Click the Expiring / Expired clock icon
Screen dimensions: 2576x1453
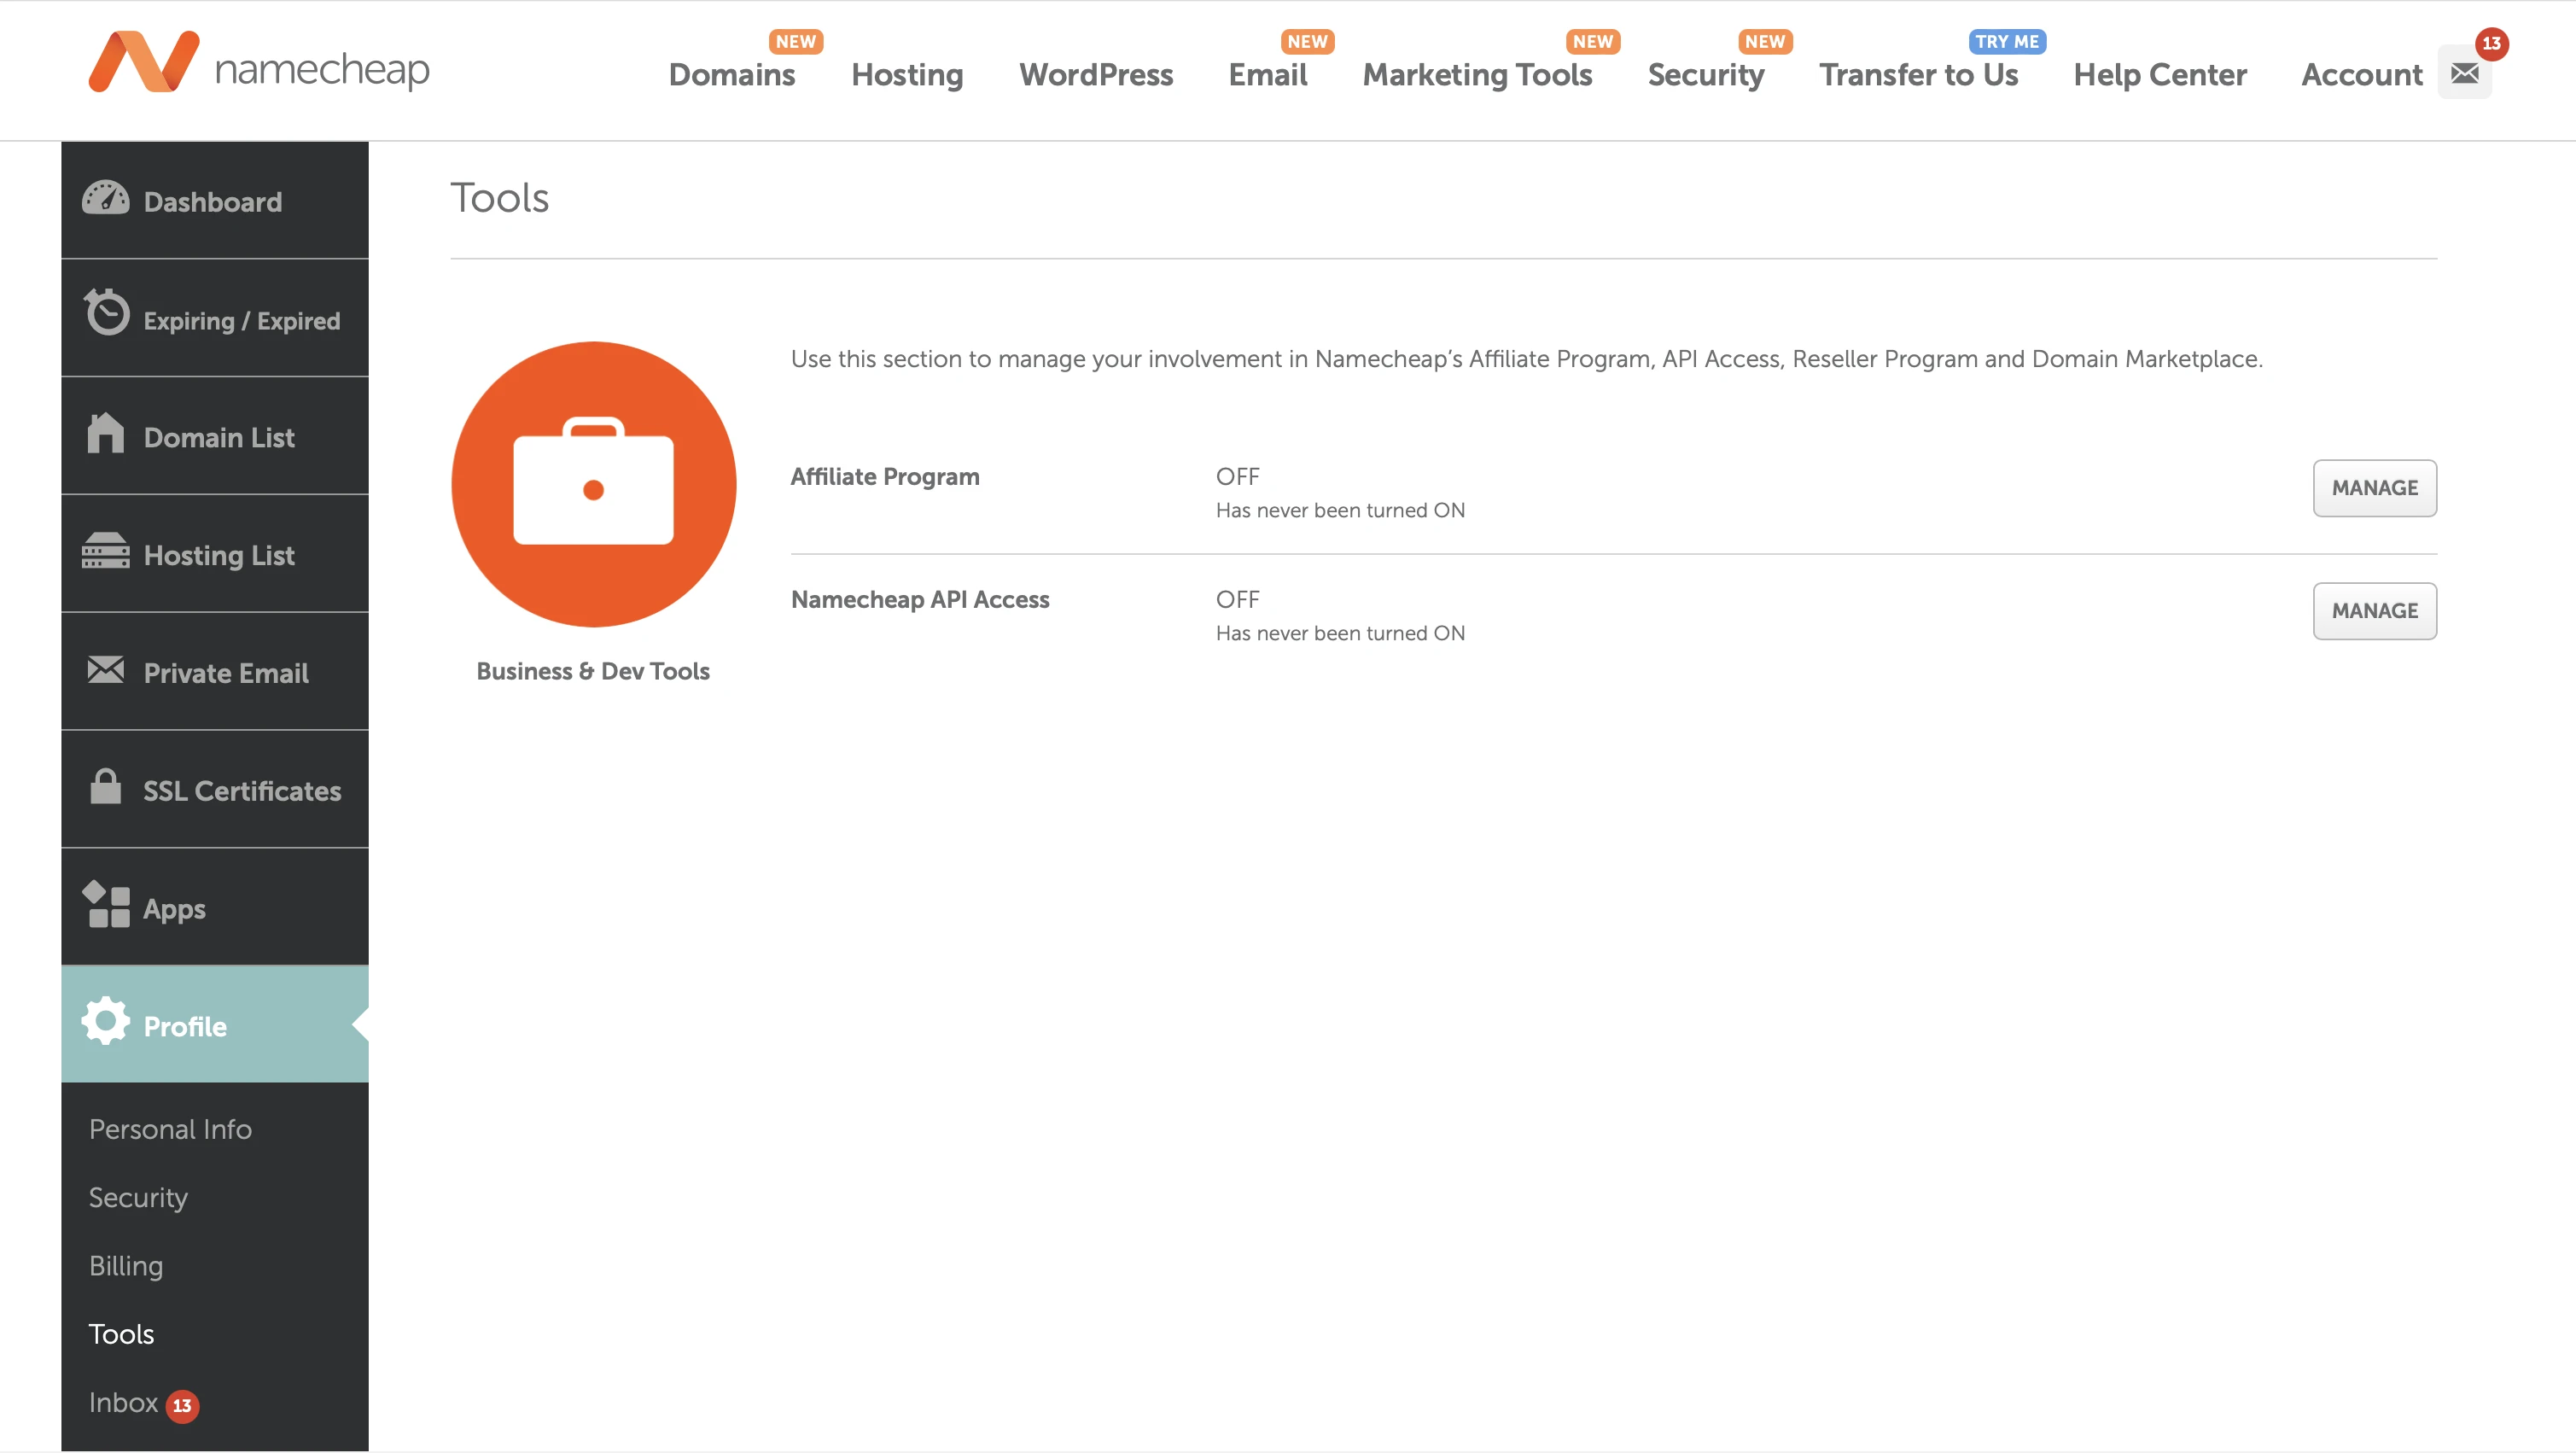[106, 313]
